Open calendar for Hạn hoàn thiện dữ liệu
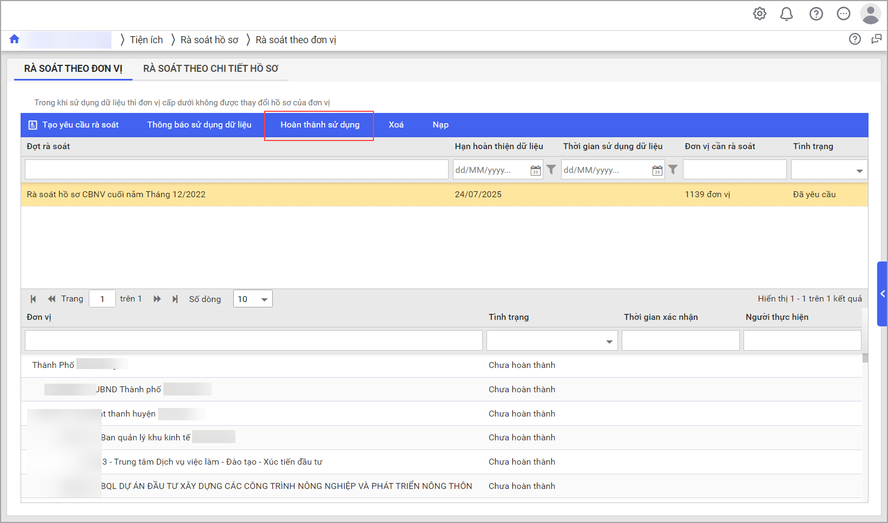 coord(535,170)
